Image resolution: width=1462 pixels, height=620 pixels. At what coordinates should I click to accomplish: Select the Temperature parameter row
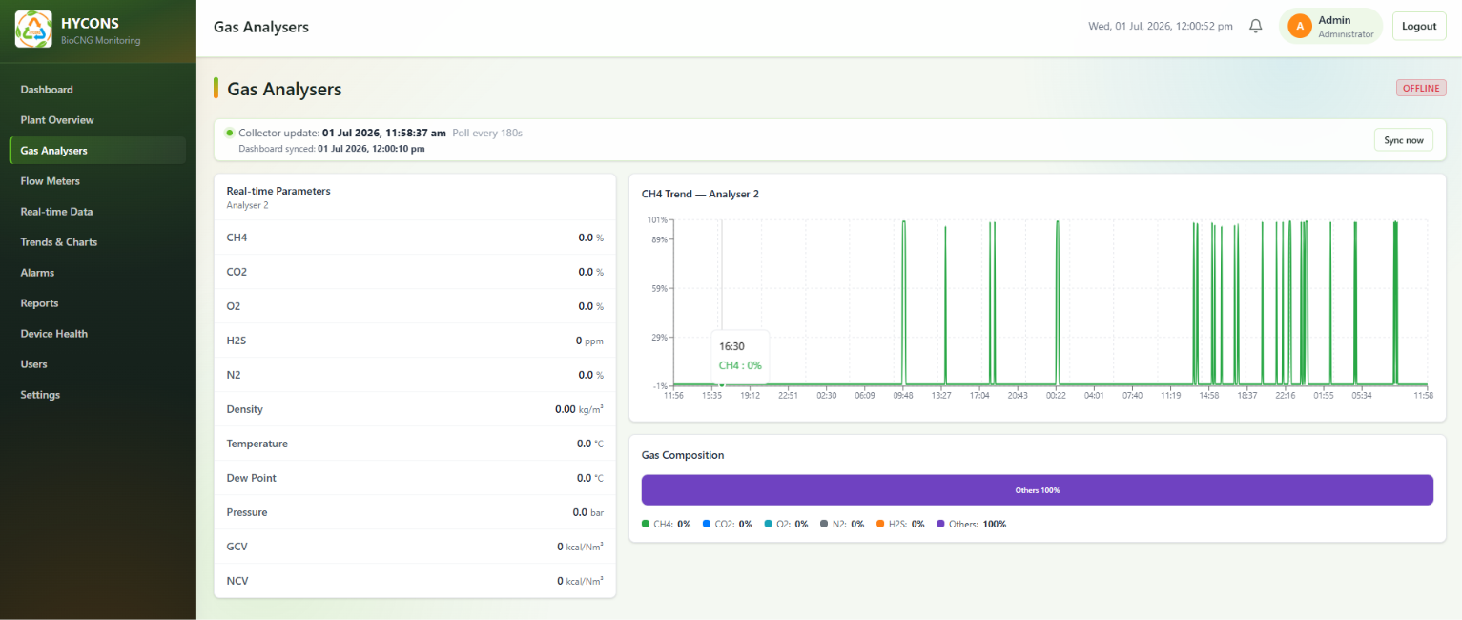[x=415, y=444]
